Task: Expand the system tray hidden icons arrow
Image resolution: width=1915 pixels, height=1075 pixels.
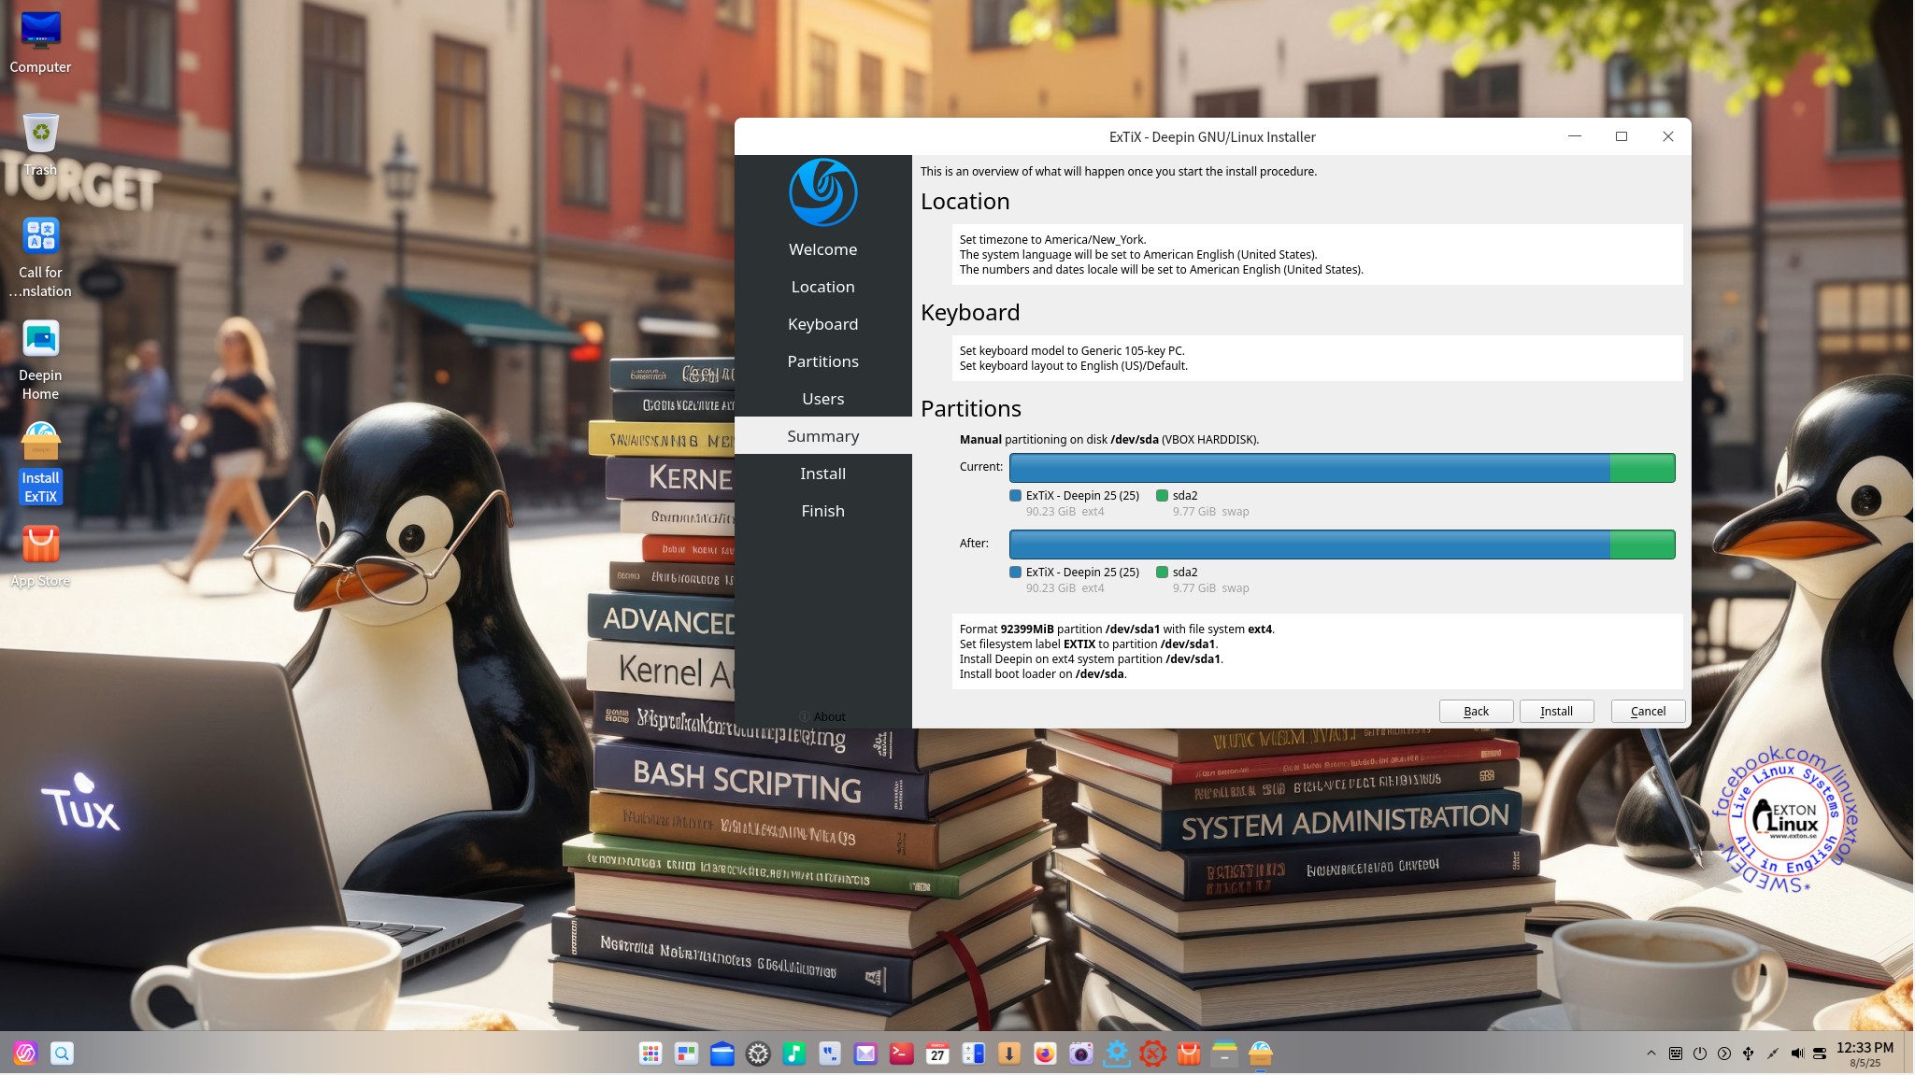Action: (x=1651, y=1054)
